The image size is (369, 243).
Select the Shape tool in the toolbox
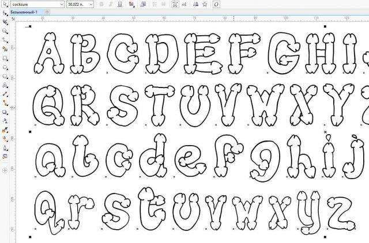pyautogui.click(x=5, y=22)
